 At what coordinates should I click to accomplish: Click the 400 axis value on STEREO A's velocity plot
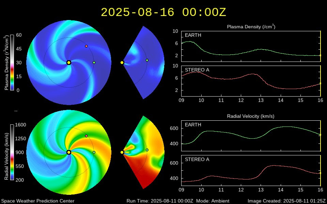(x=174, y=178)
